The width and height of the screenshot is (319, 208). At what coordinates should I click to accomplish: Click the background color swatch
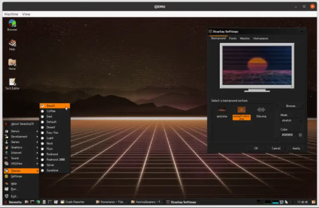tap(300, 135)
